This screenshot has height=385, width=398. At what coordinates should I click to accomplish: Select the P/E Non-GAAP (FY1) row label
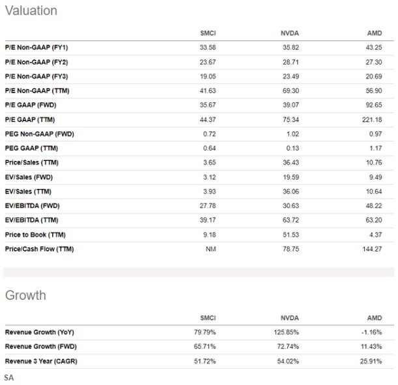tap(36, 48)
